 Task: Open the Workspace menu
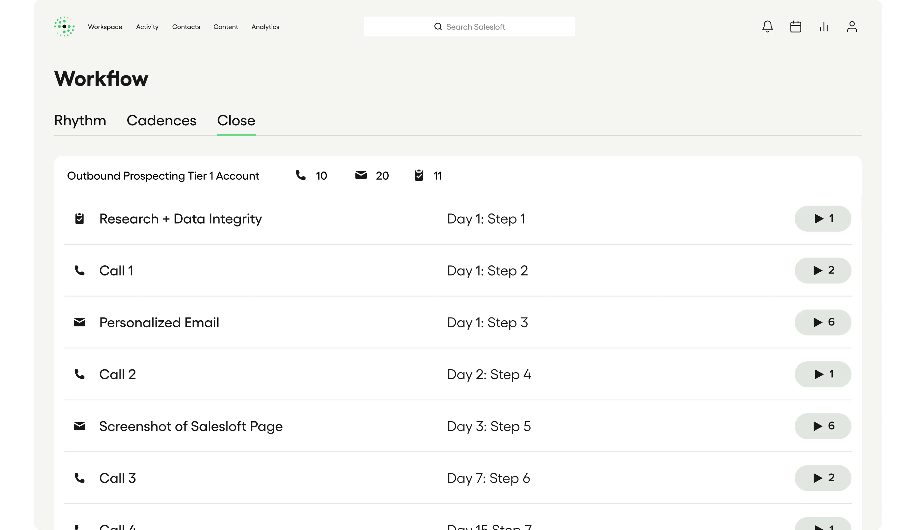105,27
